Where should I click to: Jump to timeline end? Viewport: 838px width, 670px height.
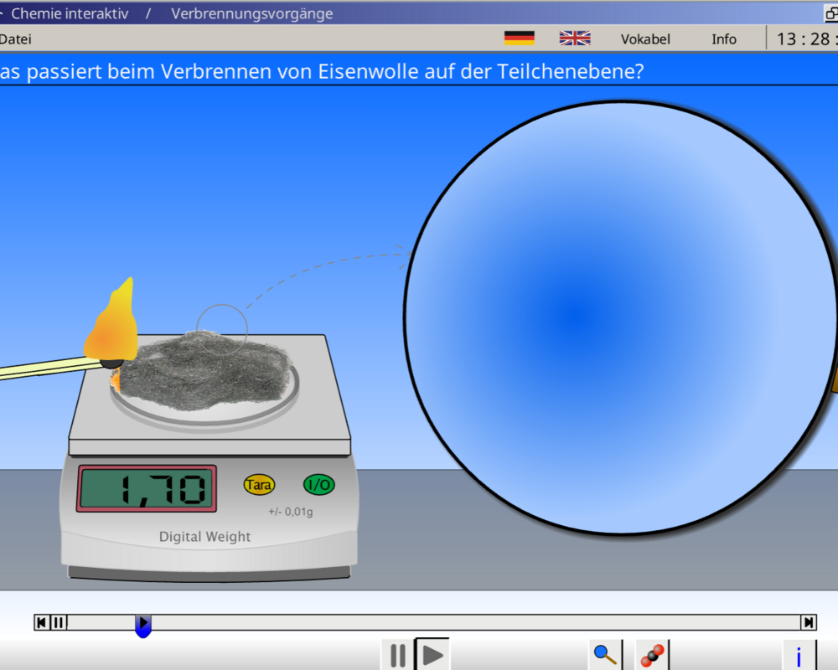click(x=809, y=622)
